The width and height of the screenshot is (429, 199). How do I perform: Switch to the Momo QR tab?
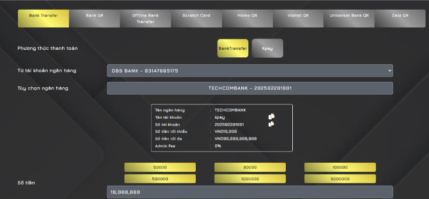tap(247, 19)
